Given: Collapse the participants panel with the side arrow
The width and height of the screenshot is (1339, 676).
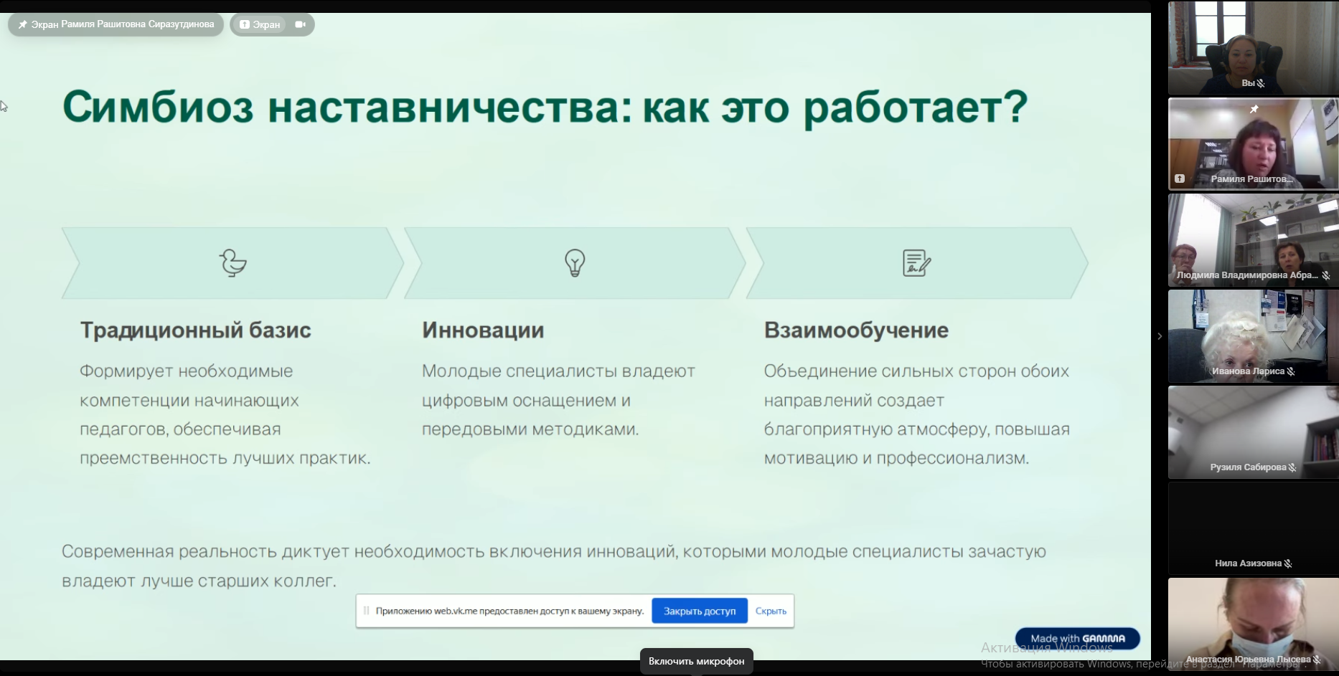Looking at the screenshot, I should tap(1159, 336).
